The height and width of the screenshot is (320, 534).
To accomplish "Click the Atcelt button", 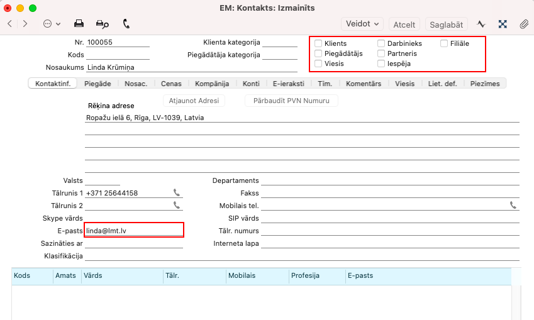I will tap(404, 25).
